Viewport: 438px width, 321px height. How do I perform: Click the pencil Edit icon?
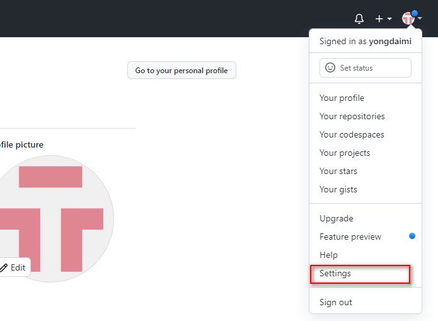point(4,267)
